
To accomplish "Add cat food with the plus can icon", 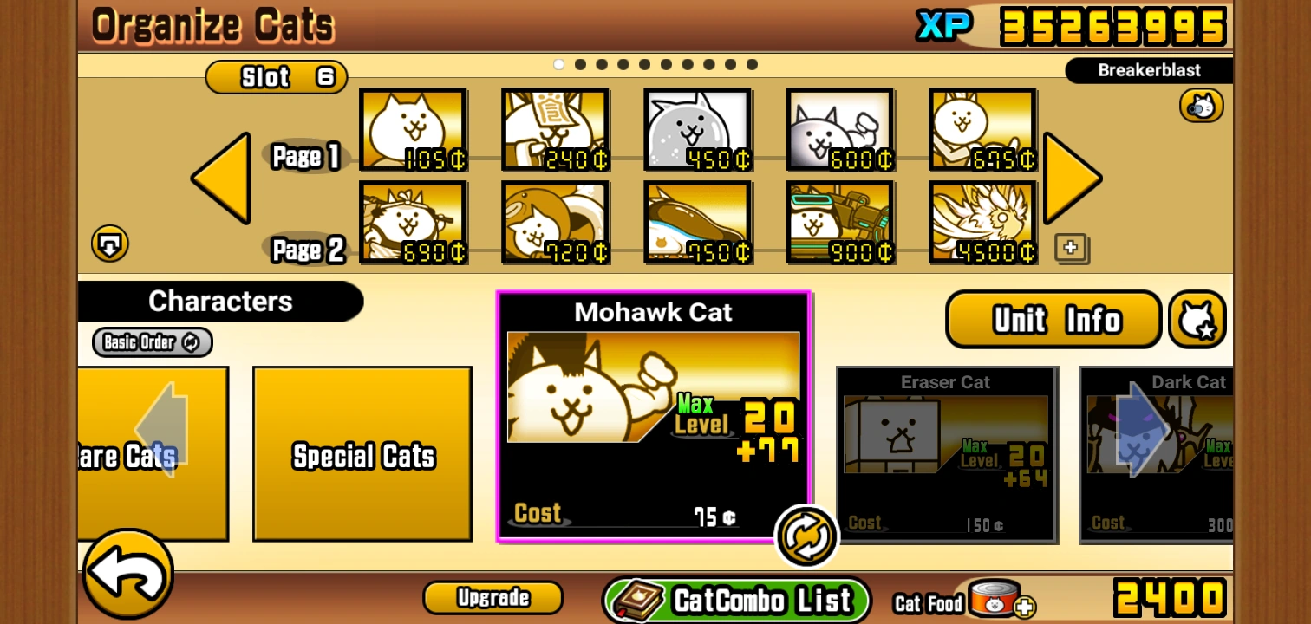I will pos(999,601).
